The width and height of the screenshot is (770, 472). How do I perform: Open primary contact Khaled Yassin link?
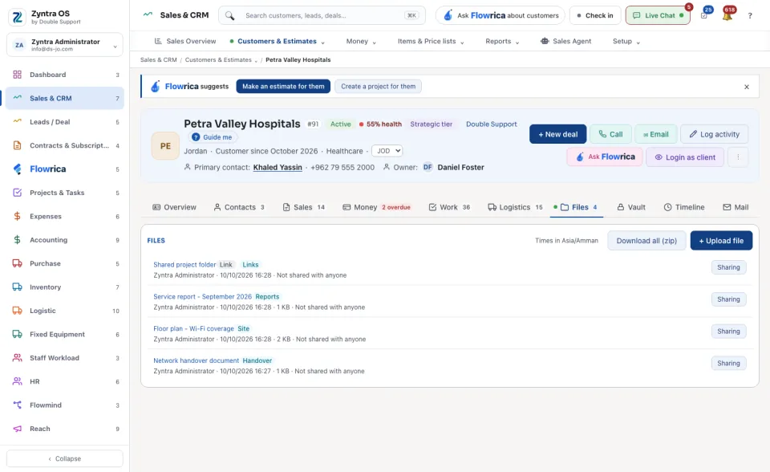coord(278,167)
